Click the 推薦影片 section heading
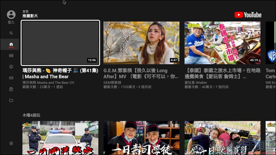This screenshot has width=276, height=155. click(30, 16)
